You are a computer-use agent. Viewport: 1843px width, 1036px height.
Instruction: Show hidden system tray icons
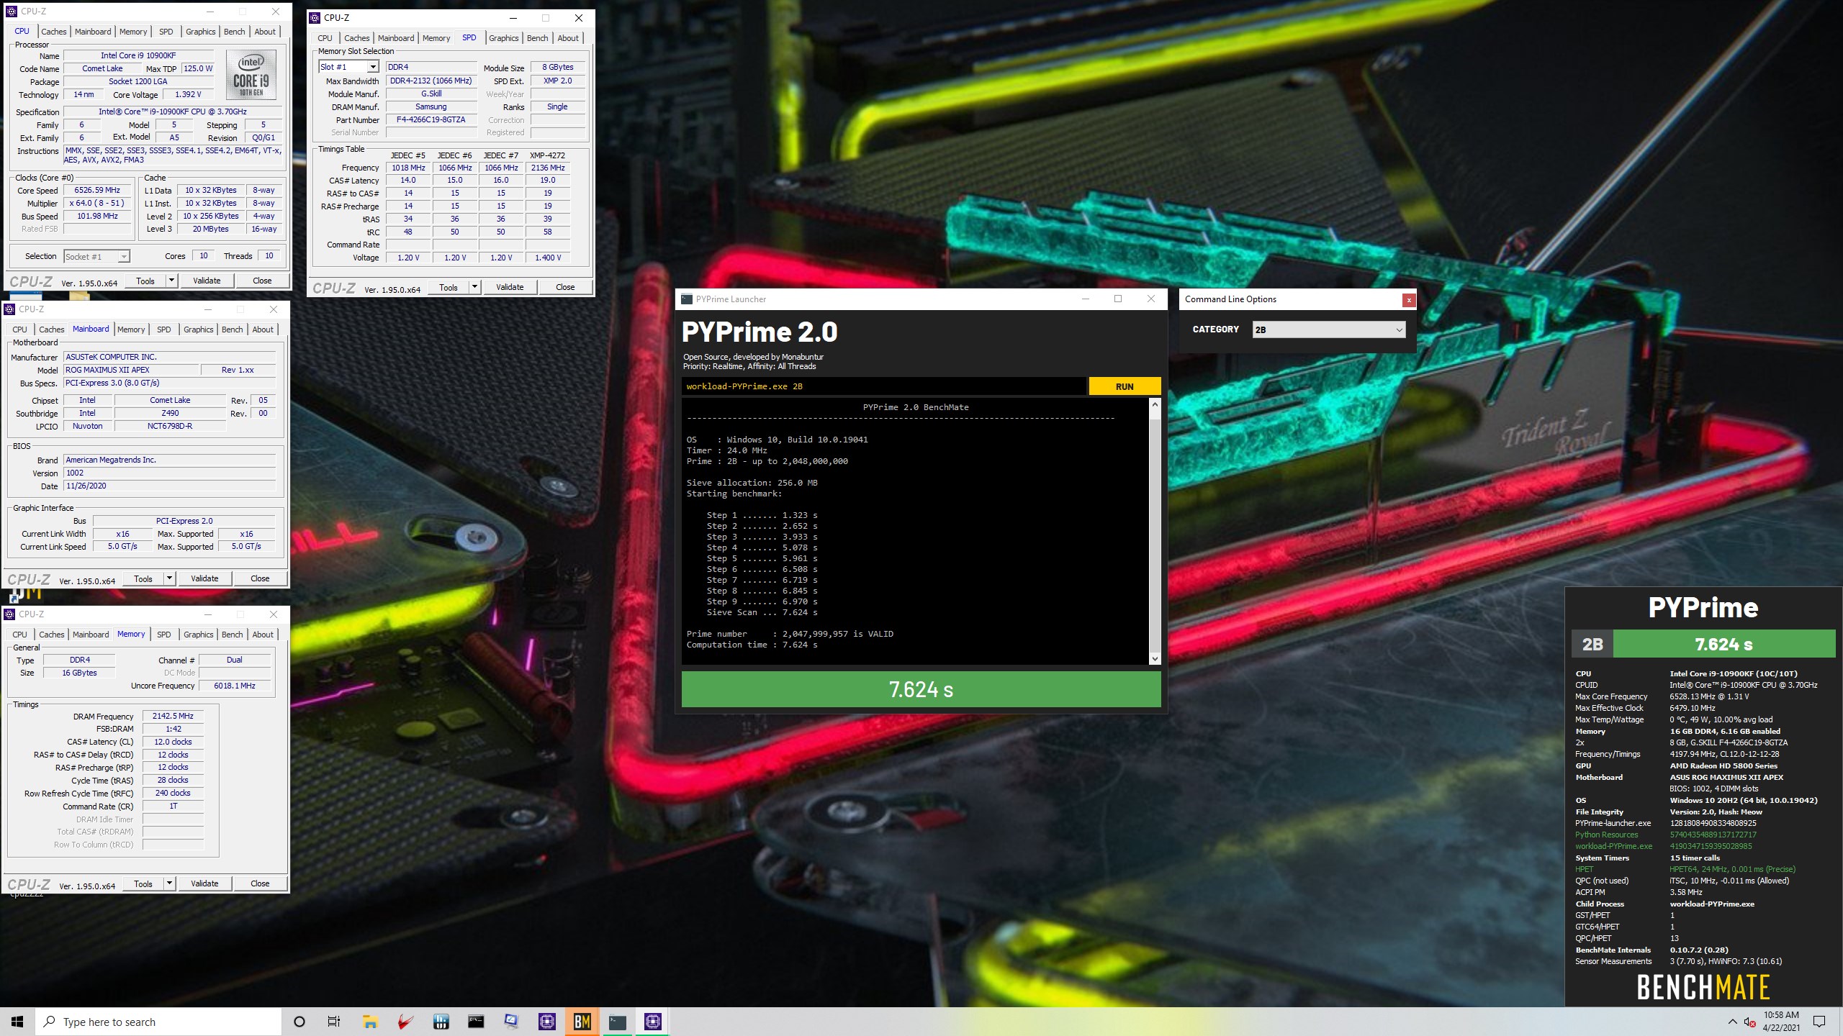pyautogui.click(x=1732, y=1022)
